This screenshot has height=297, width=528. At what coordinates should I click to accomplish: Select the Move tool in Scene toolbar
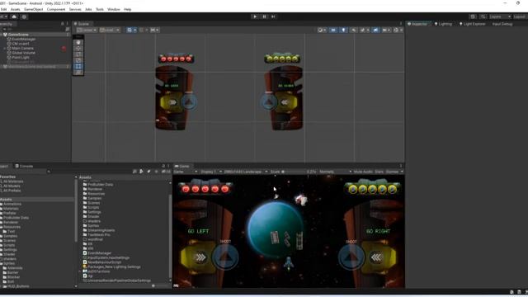point(78,49)
